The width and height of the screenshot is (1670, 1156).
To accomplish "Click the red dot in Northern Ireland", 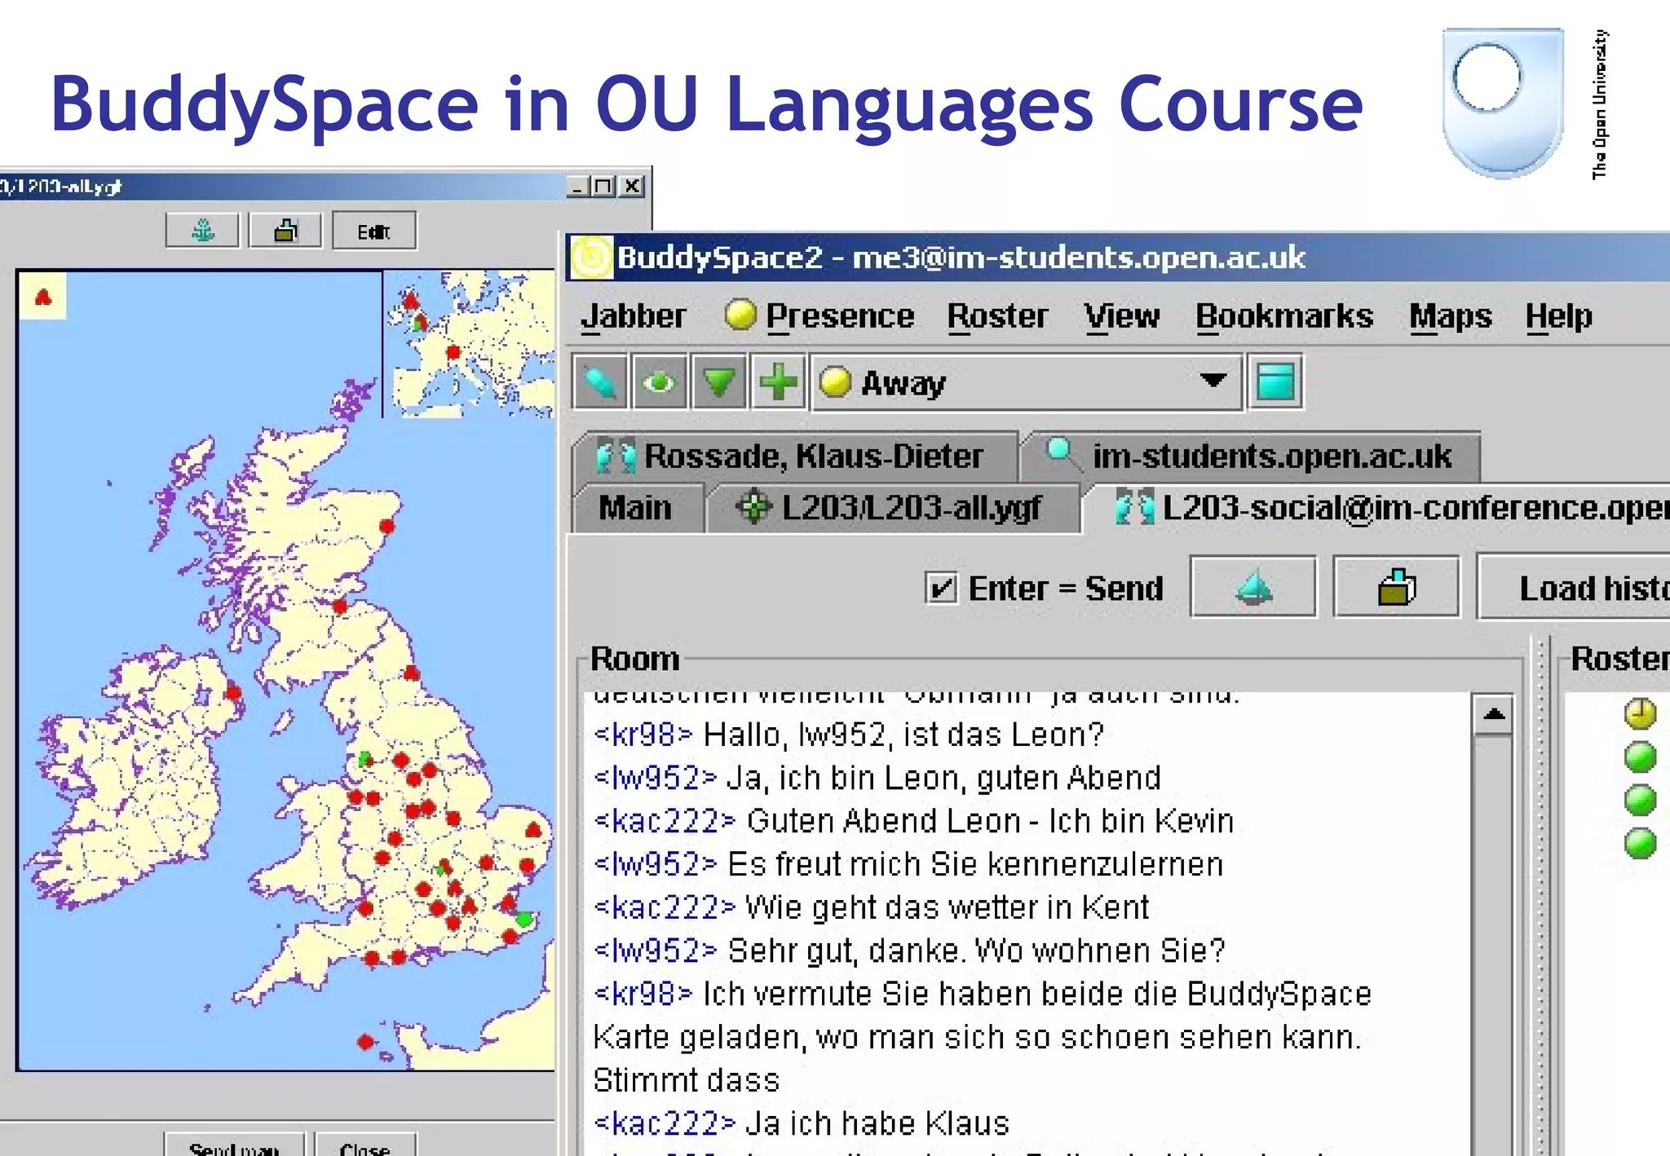I will (x=233, y=692).
